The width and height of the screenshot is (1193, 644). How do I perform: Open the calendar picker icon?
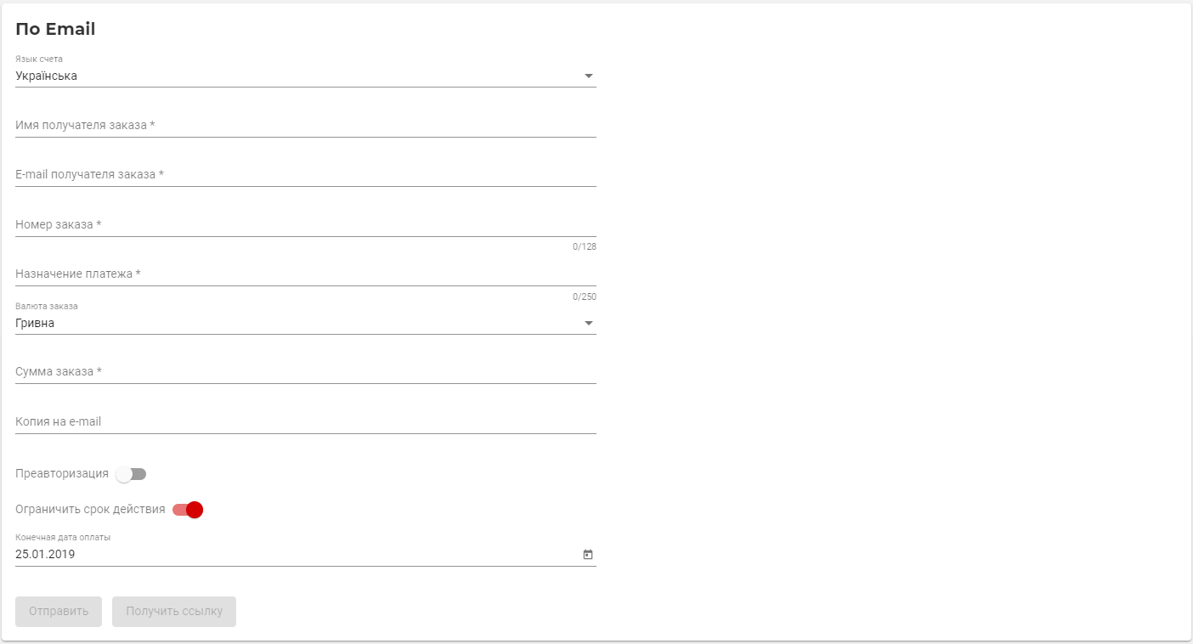point(588,555)
